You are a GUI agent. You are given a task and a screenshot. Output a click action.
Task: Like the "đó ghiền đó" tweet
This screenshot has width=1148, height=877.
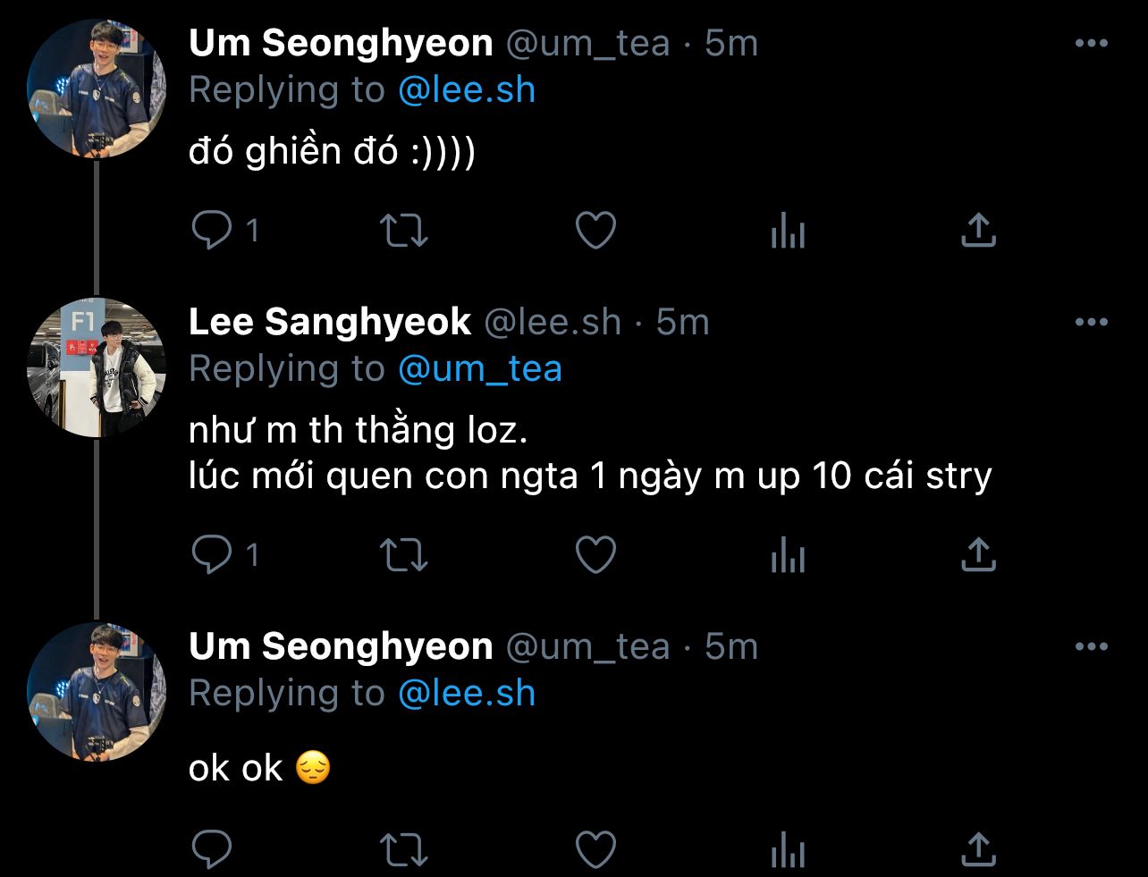pos(595,231)
